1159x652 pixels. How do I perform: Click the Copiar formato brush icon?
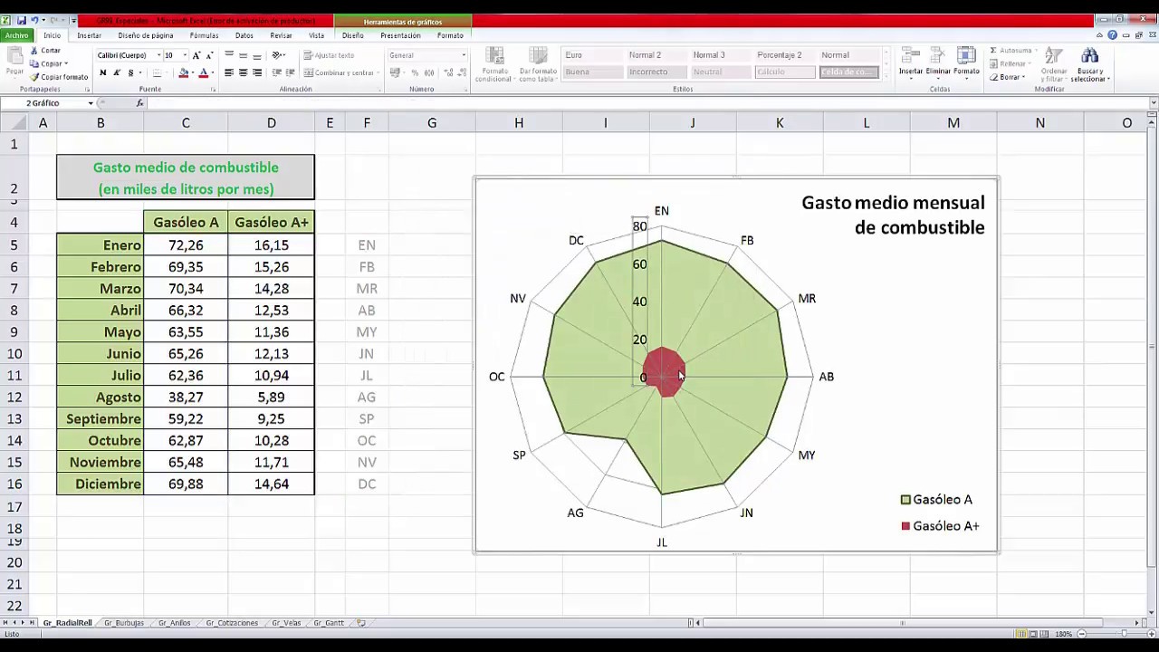[x=34, y=77]
